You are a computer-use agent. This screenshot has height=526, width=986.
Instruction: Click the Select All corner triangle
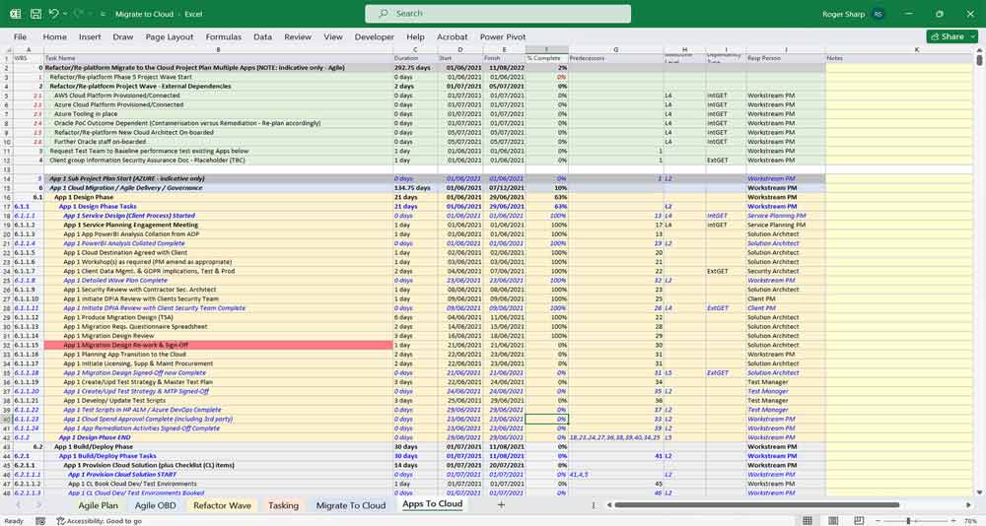(8, 48)
